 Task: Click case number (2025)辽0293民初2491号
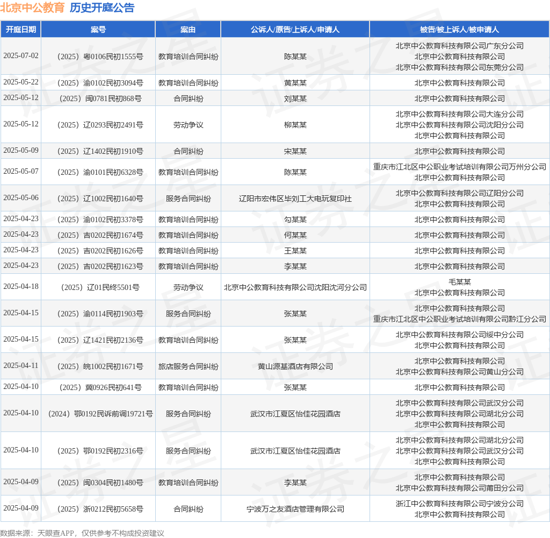coord(100,125)
